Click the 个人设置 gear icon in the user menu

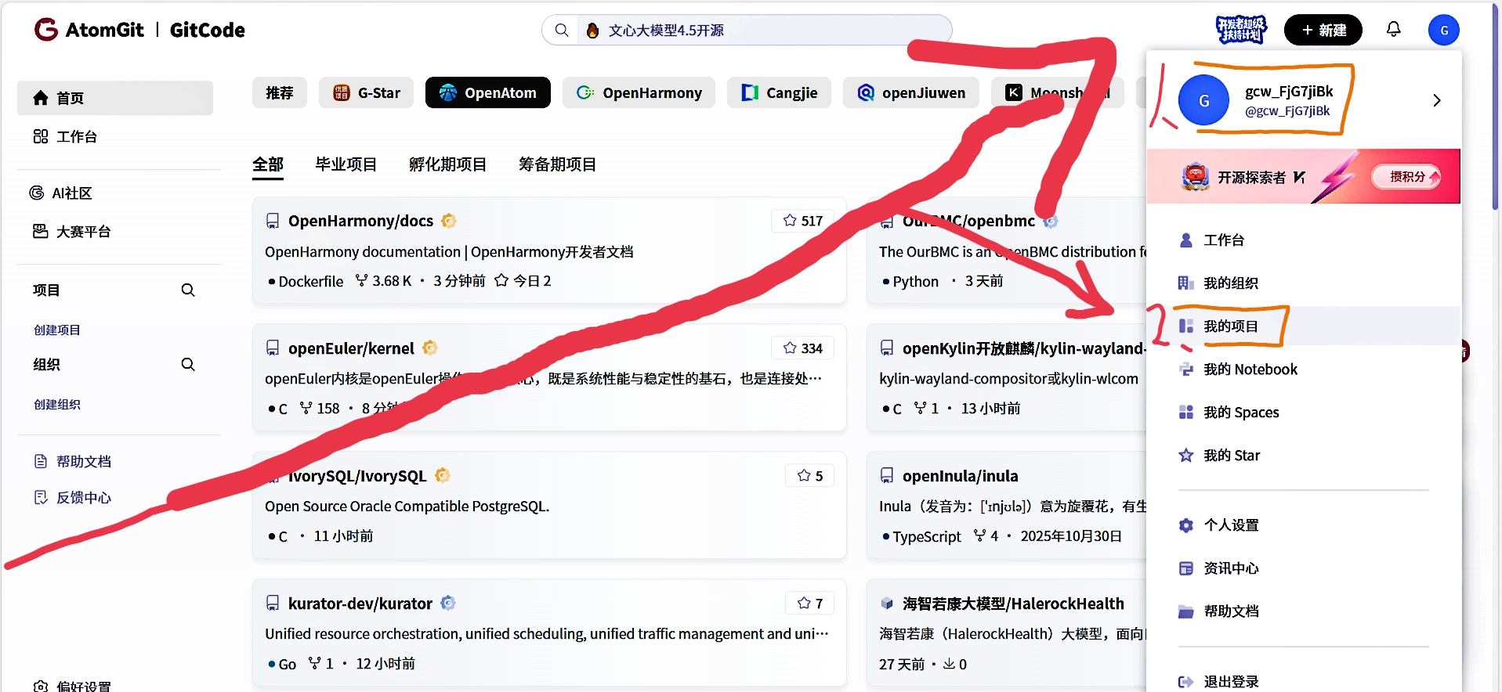(1186, 525)
